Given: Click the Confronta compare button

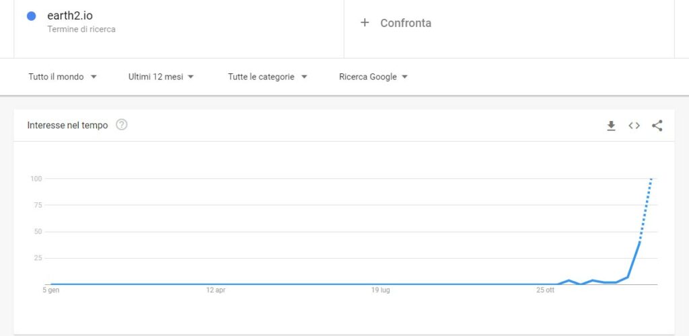Looking at the screenshot, I should (405, 23).
